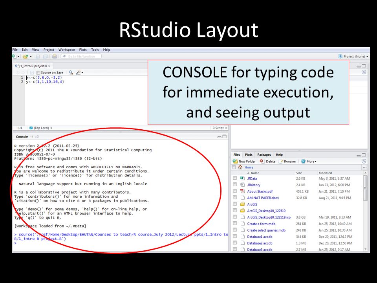Screen dimensions: 377x283
Task: Click the New file icon in toolbar
Action: click(x=15, y=56)
